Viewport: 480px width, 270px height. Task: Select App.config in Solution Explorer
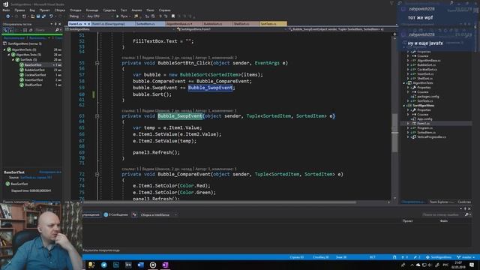tap(424, 118)
